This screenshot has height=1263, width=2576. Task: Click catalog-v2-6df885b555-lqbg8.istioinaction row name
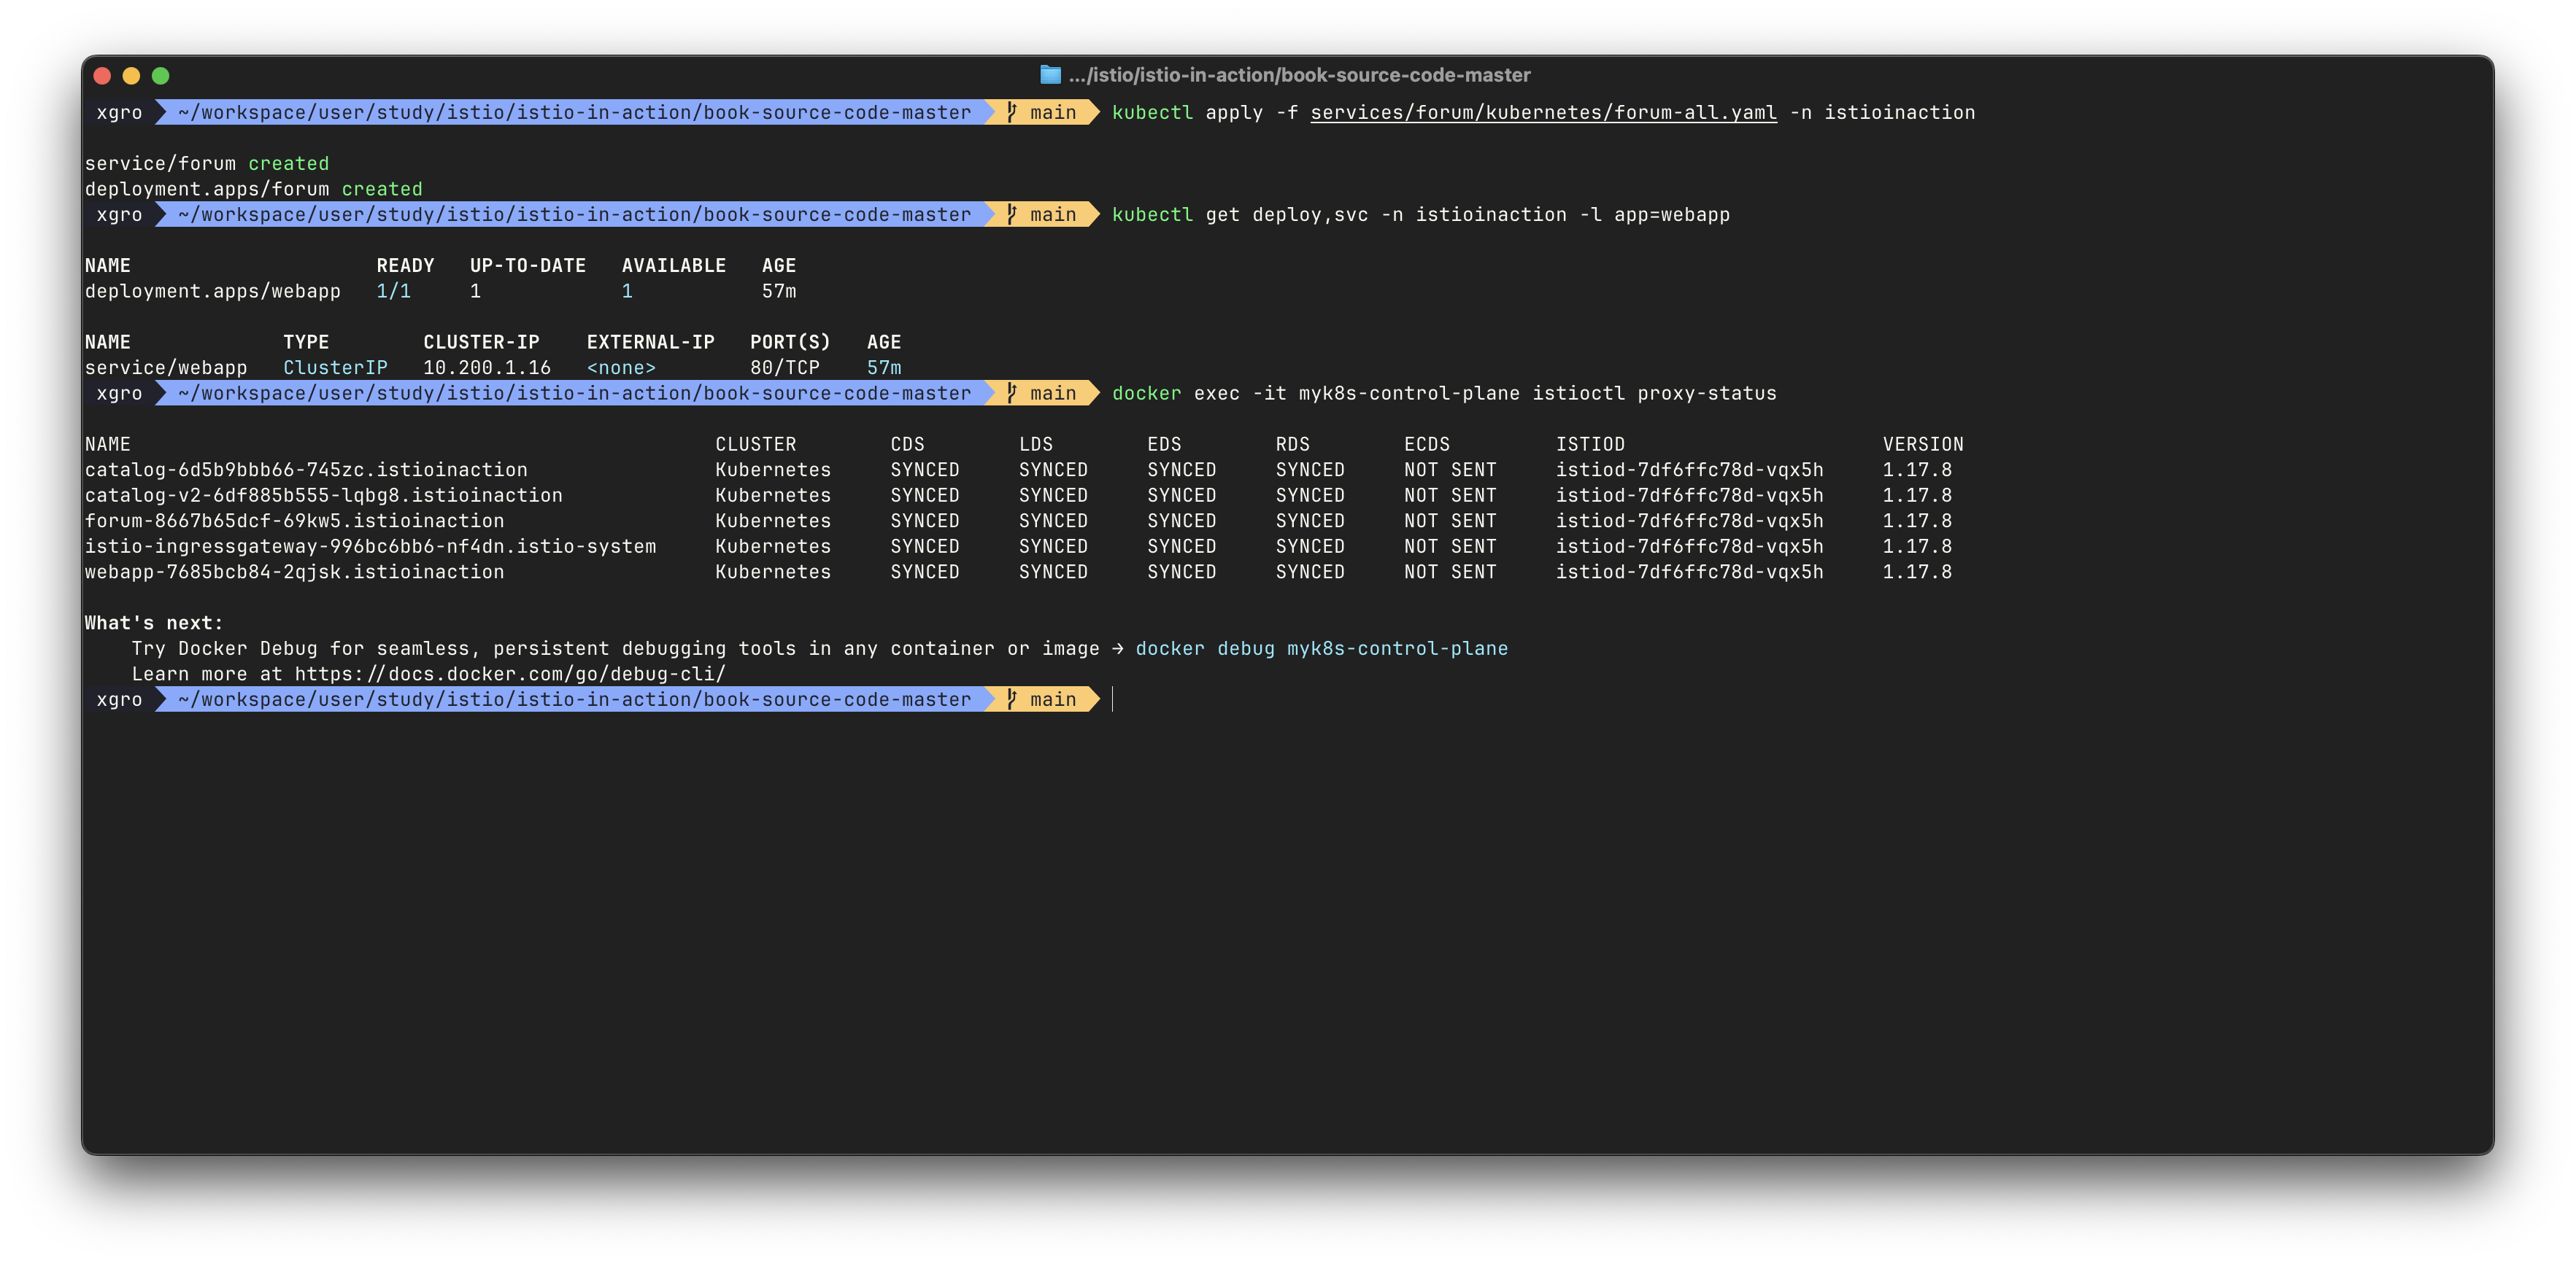[324, 496]
